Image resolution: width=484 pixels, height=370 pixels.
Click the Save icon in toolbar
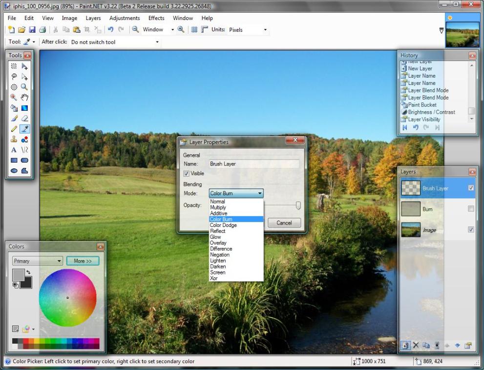32,30
